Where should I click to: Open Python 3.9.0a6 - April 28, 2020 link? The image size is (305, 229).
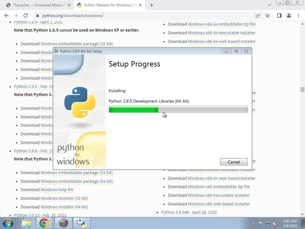point(189,212)
